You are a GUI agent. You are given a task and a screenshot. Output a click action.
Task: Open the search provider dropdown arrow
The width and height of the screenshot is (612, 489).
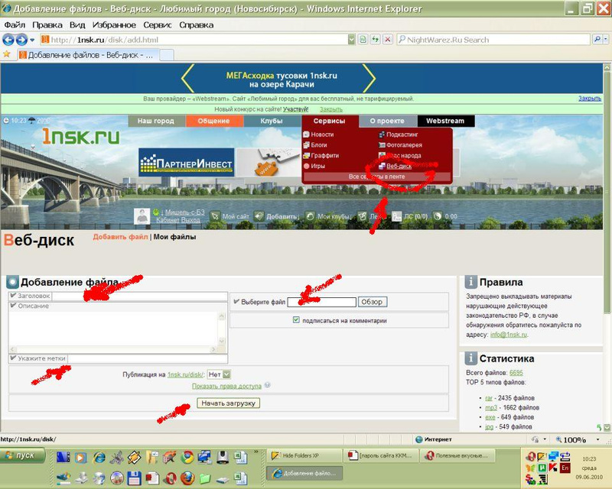coord(606,40)
